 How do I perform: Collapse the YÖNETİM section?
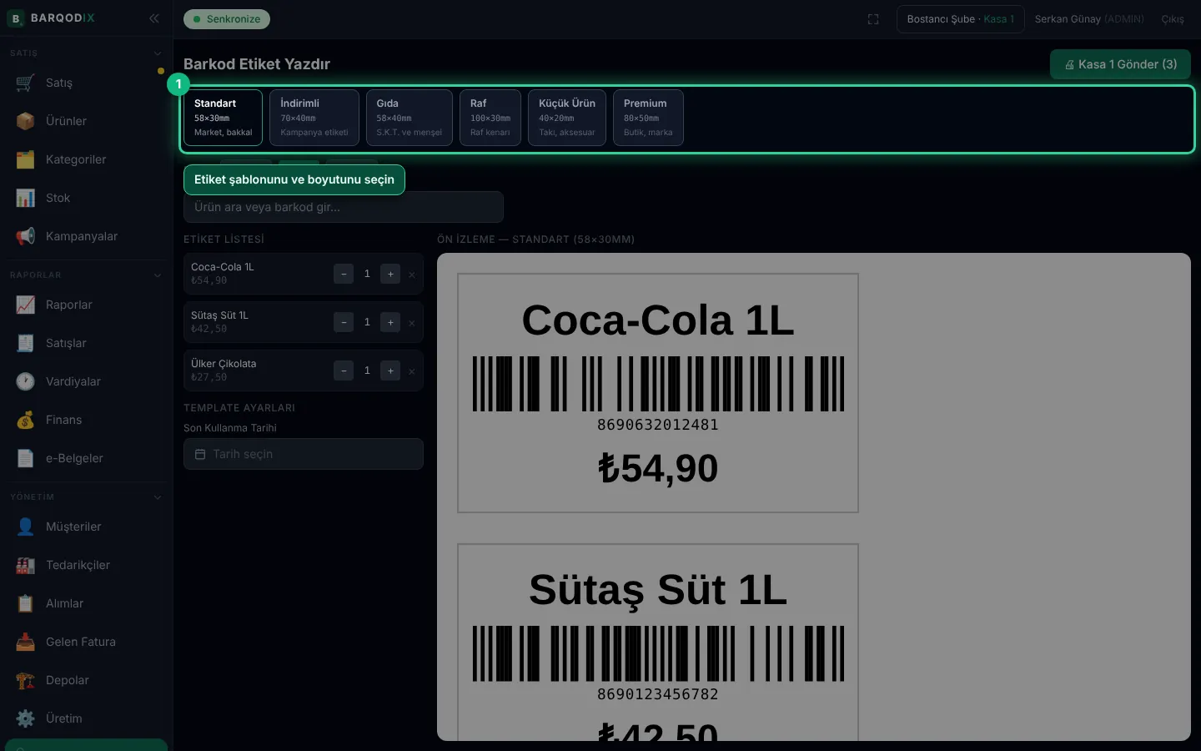click(158, 497)
